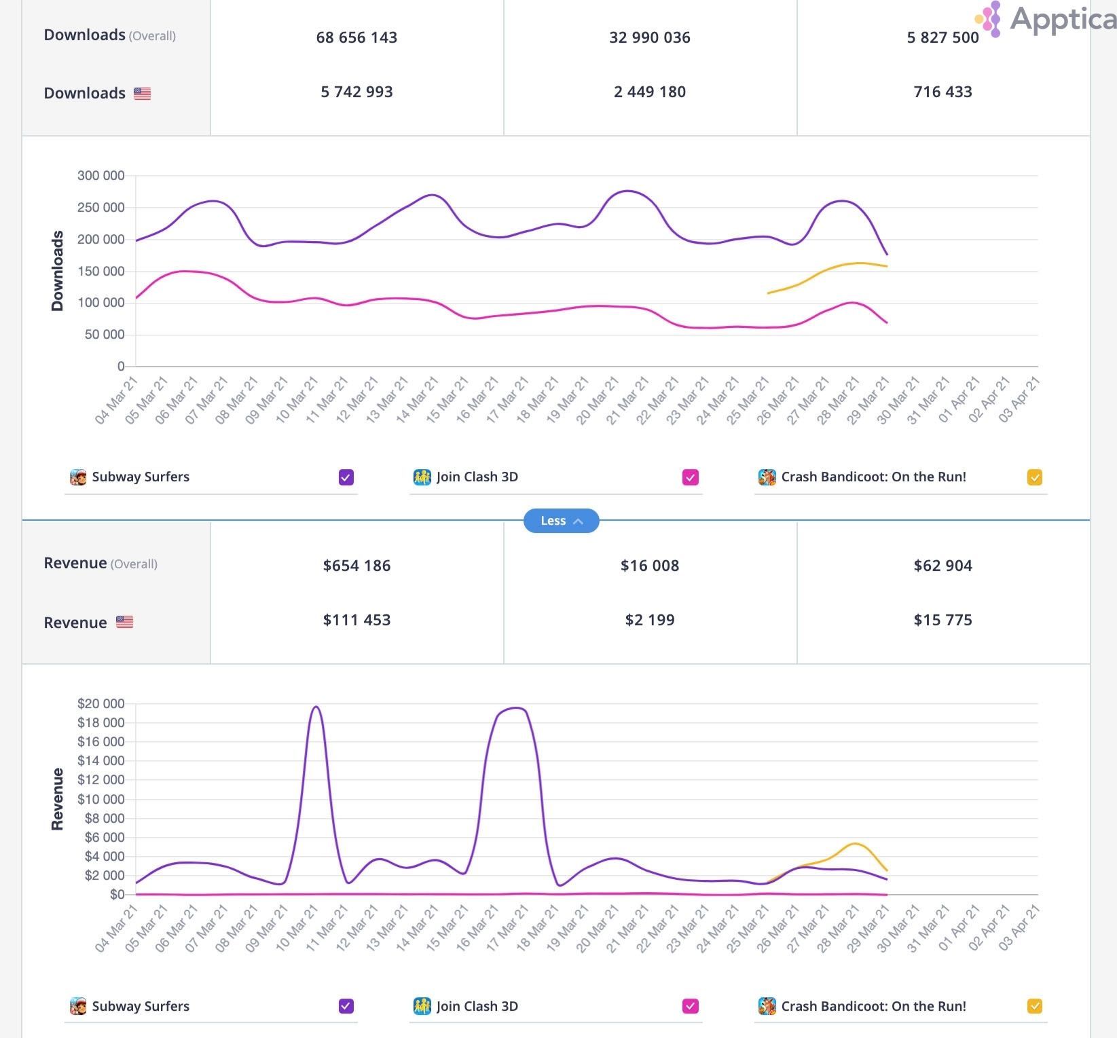Click the Revenue (Overall) row label
1117x1038 pixels.
tap(100, 563)
